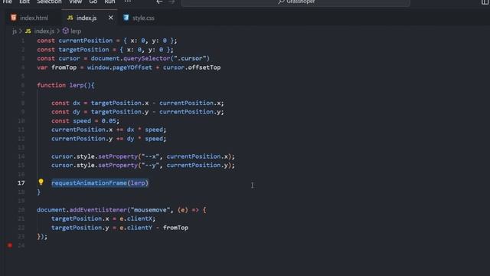The height and width of the screenshot is (276, 490).
Task: Click the cube symbol icon beside lerp
Action: click(x=66, y=31)
